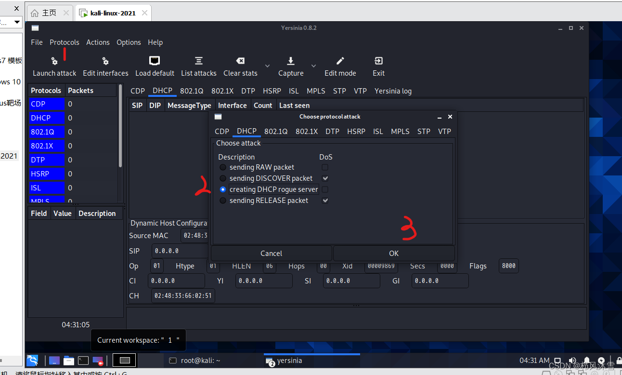Image resolution: width=622 pixels, height=375 pixels.
Task: Click the MessageType column header
Action: tap(189, 106)
